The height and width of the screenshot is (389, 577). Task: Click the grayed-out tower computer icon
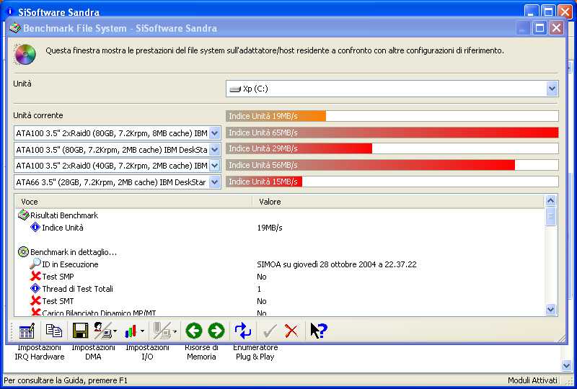tap(162, 331)
